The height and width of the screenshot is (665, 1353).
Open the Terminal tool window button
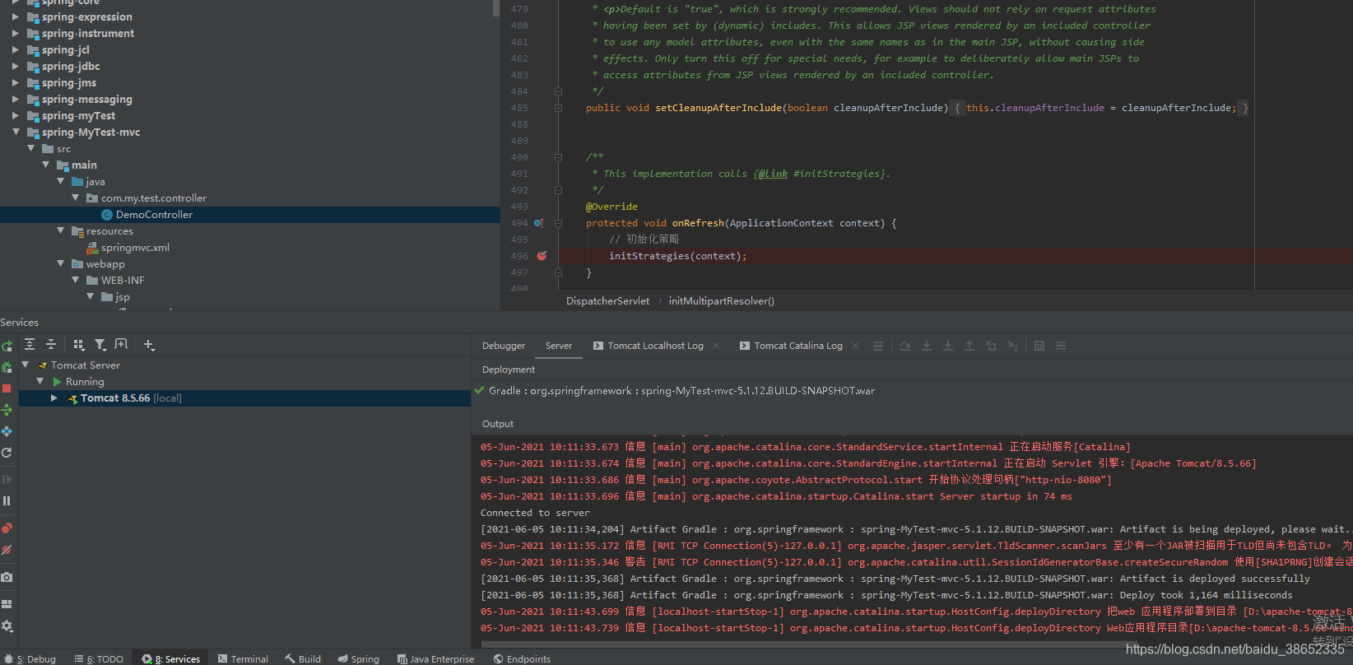[x=243, y=659]
